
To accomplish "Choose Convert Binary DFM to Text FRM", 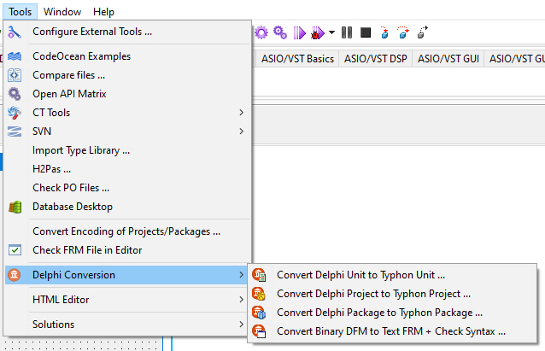I will tap(393, 331).
